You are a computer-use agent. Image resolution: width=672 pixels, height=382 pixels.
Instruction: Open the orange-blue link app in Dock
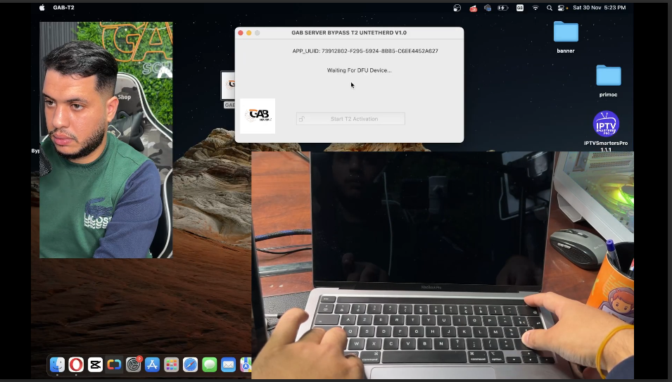pyautogui.click(x=114, y=364)
